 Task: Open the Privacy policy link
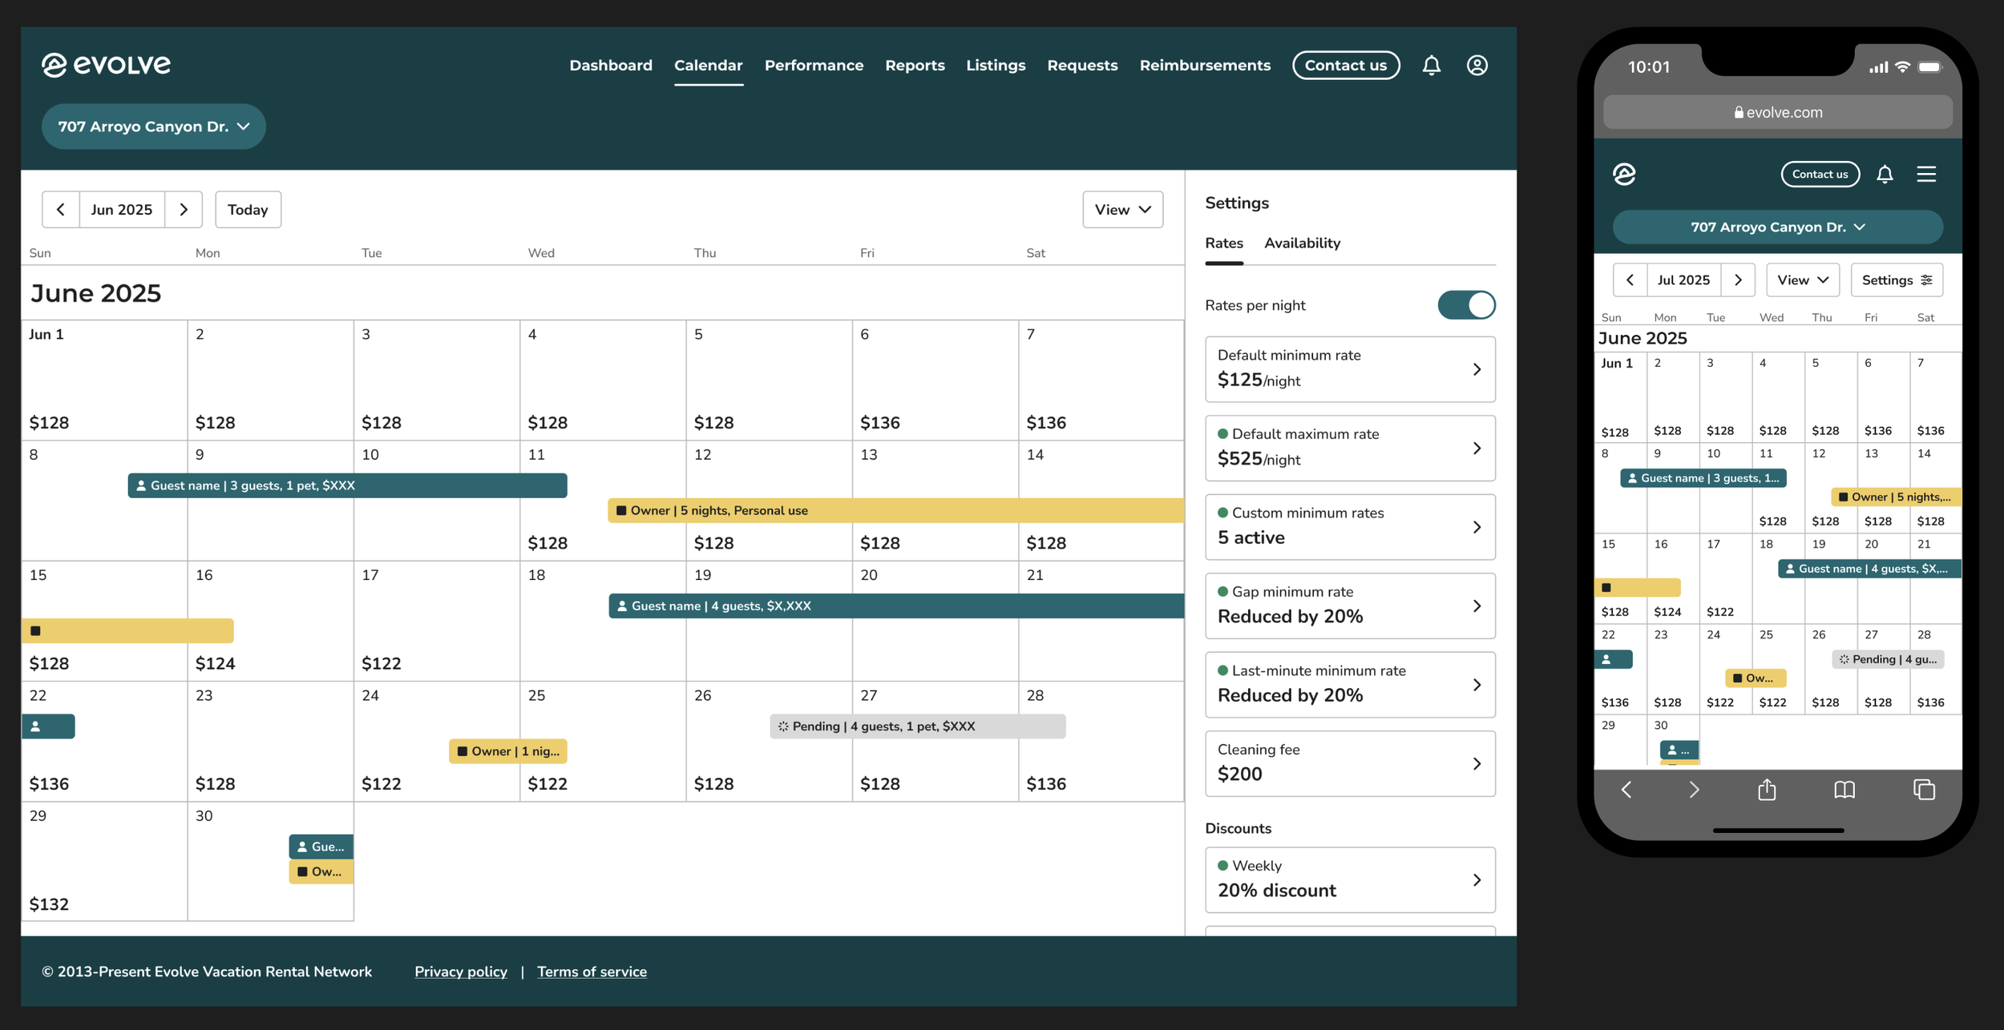(x=461, y=972)
